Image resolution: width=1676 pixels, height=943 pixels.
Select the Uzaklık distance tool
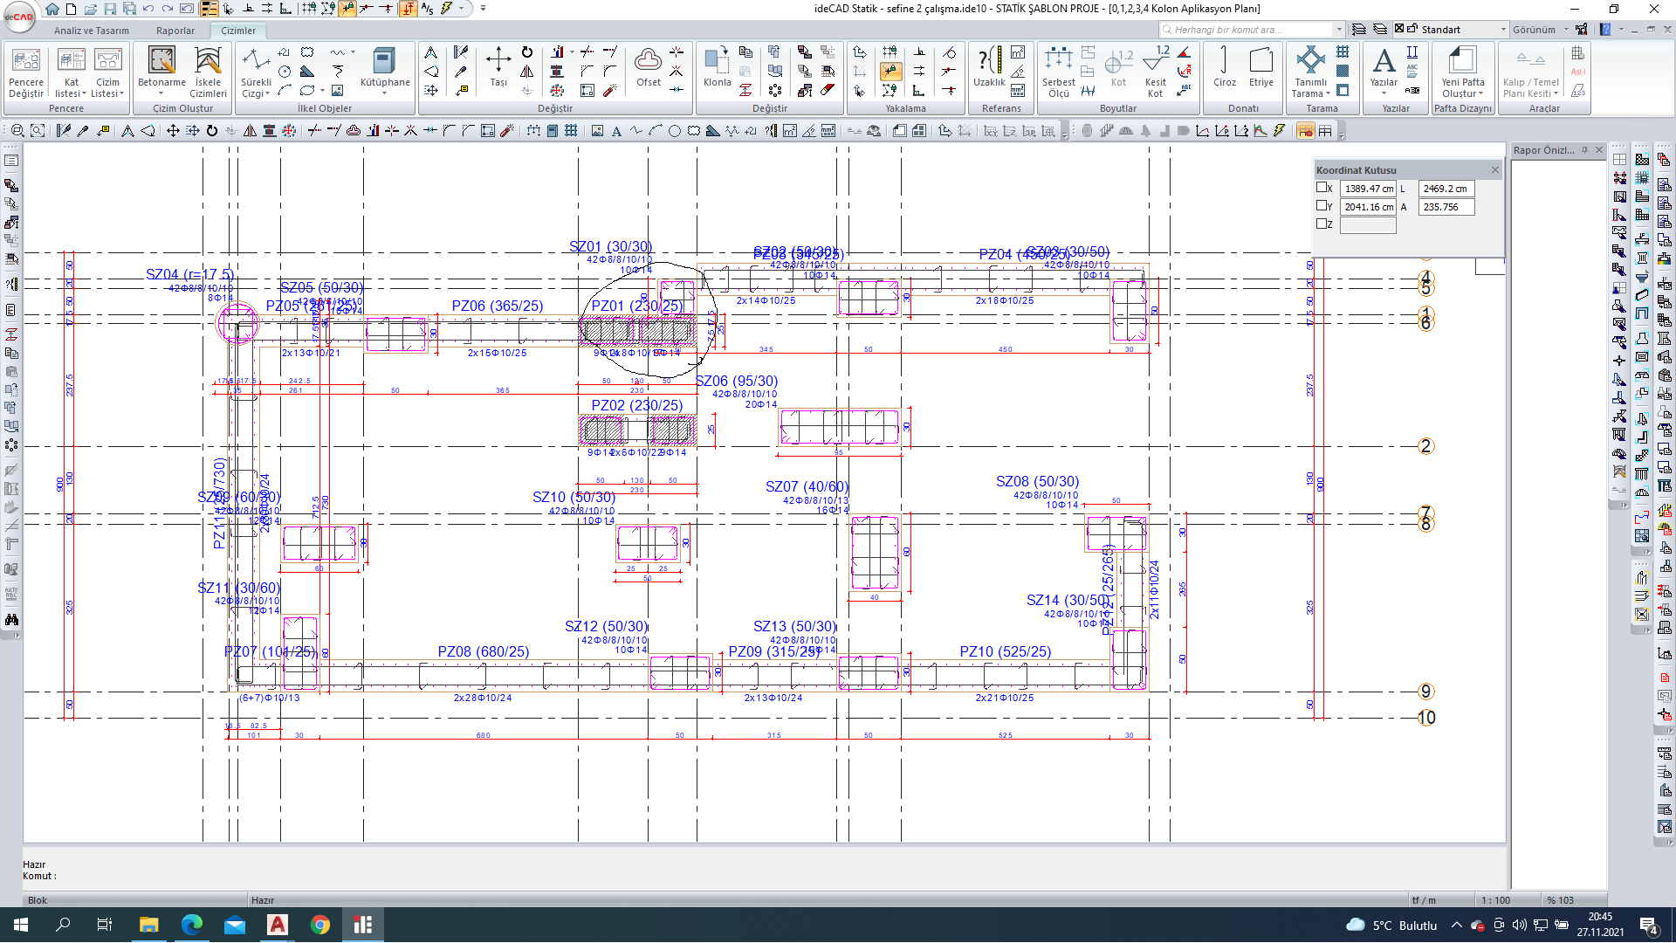click(x=989, y=68)
